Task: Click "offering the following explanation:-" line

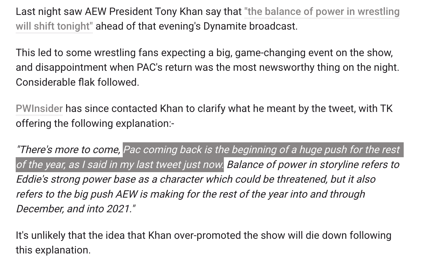Action: click(95, 124)
